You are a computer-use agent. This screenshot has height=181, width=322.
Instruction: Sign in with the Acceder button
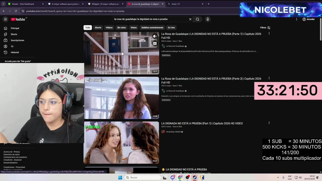[x=308, y=19]
